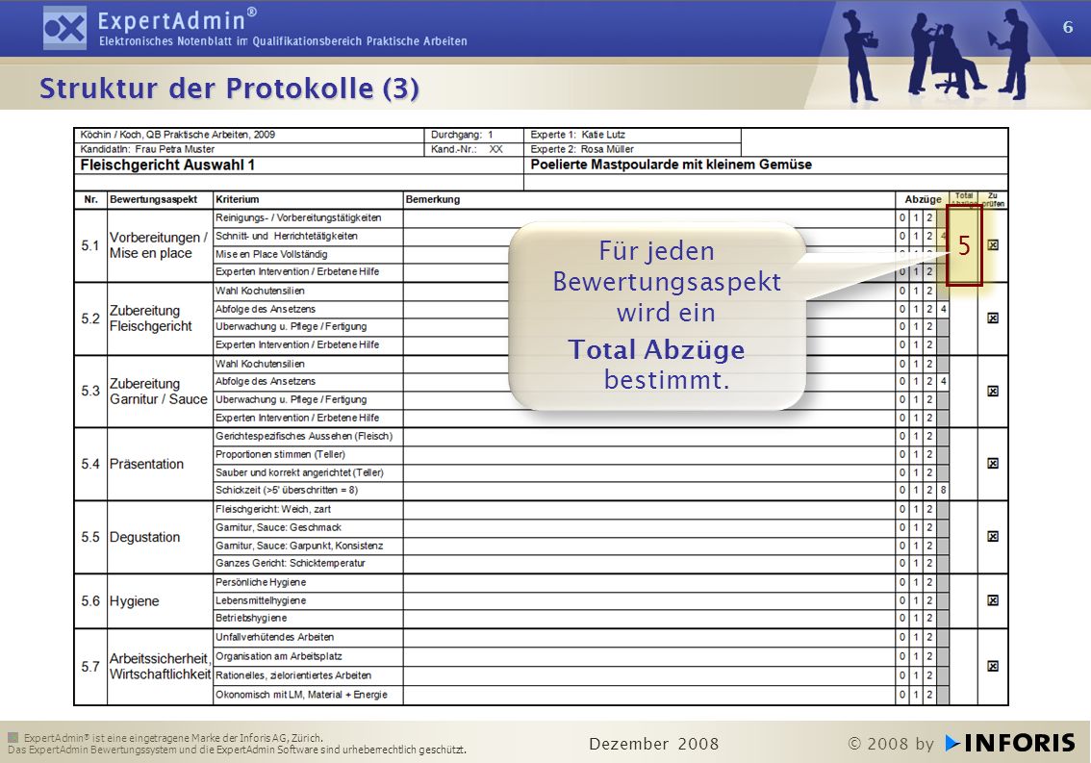1091x763 pixels.
Task: Click criterion 'Schickzeit (>5' überschritten = 8)'
Action: click(287, 490)
